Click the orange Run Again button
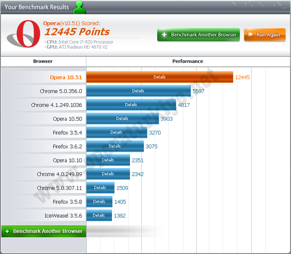291x254 pixels. pos(265,35)
